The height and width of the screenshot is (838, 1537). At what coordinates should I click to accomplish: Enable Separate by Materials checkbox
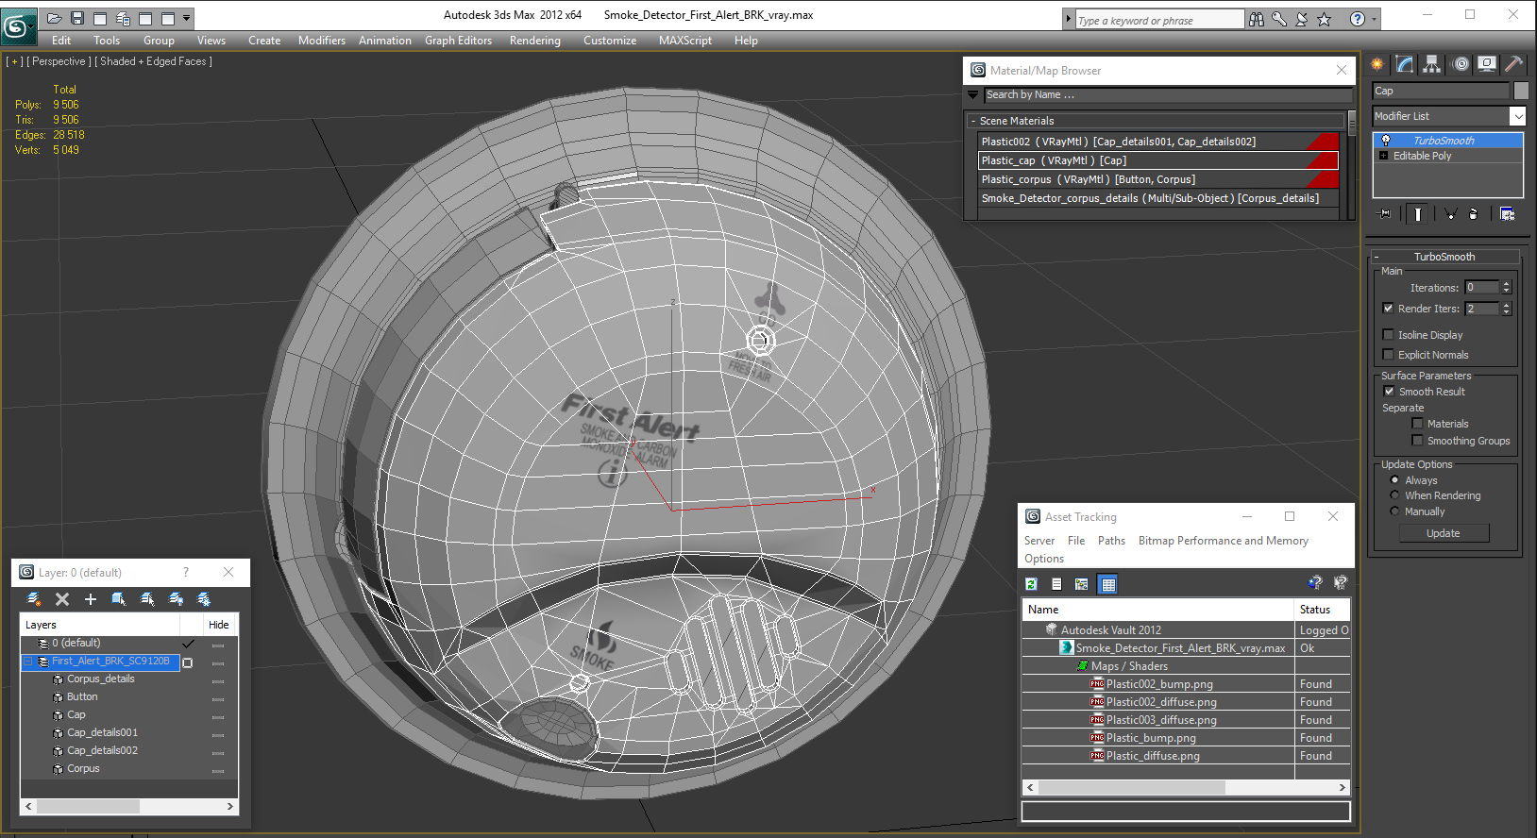pos(1417,424)
